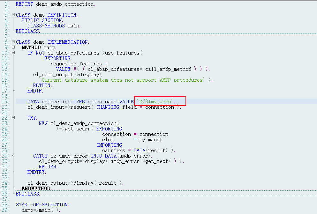317x214 pixels.
Task: Click 'METHOD' keyword on line 9
Action: (31, 48)
